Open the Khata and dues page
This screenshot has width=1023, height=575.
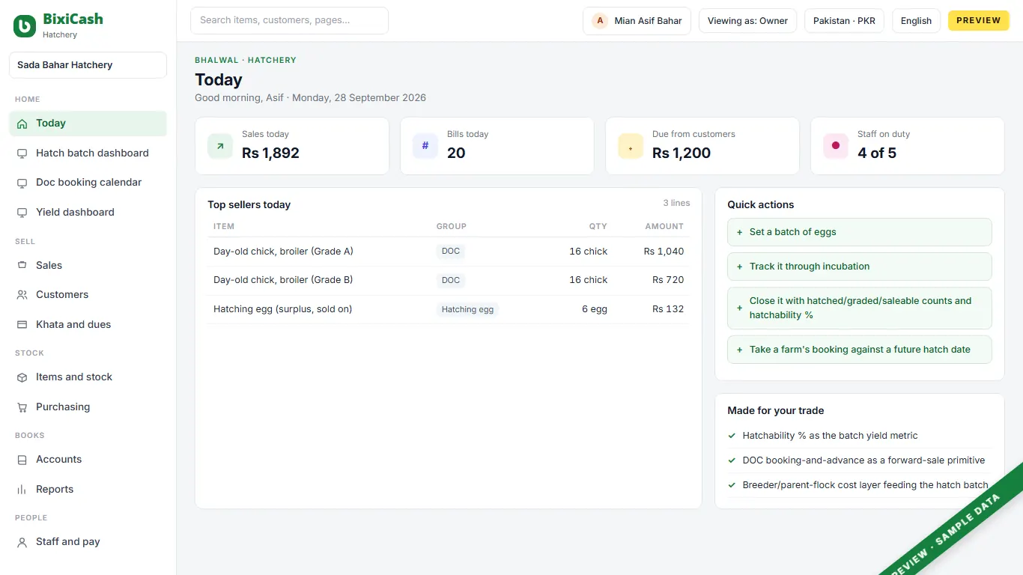(88, 325)
